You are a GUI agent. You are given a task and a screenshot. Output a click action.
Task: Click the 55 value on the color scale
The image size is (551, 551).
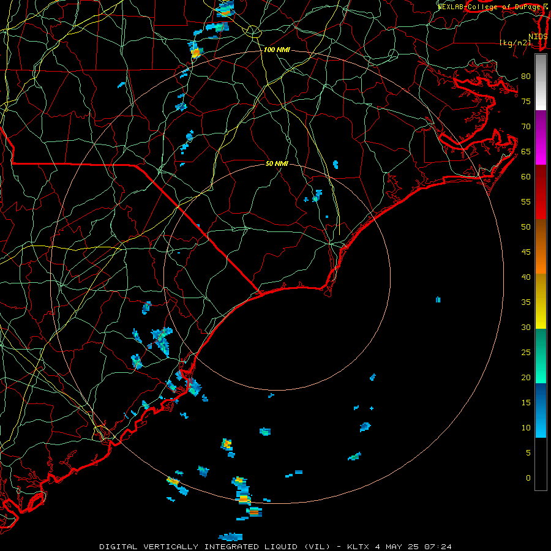pos(526,201)
